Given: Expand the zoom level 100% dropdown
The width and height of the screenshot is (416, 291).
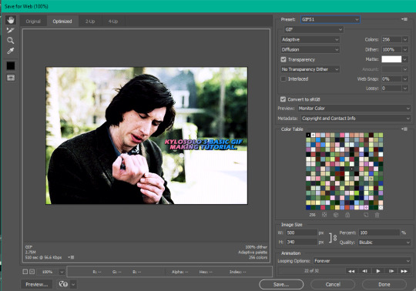Looking at the screenshot, I should point(62,272).
